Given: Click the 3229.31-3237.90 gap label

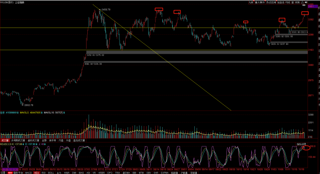Looking at the screenshot, I should (x=279, y=44).
